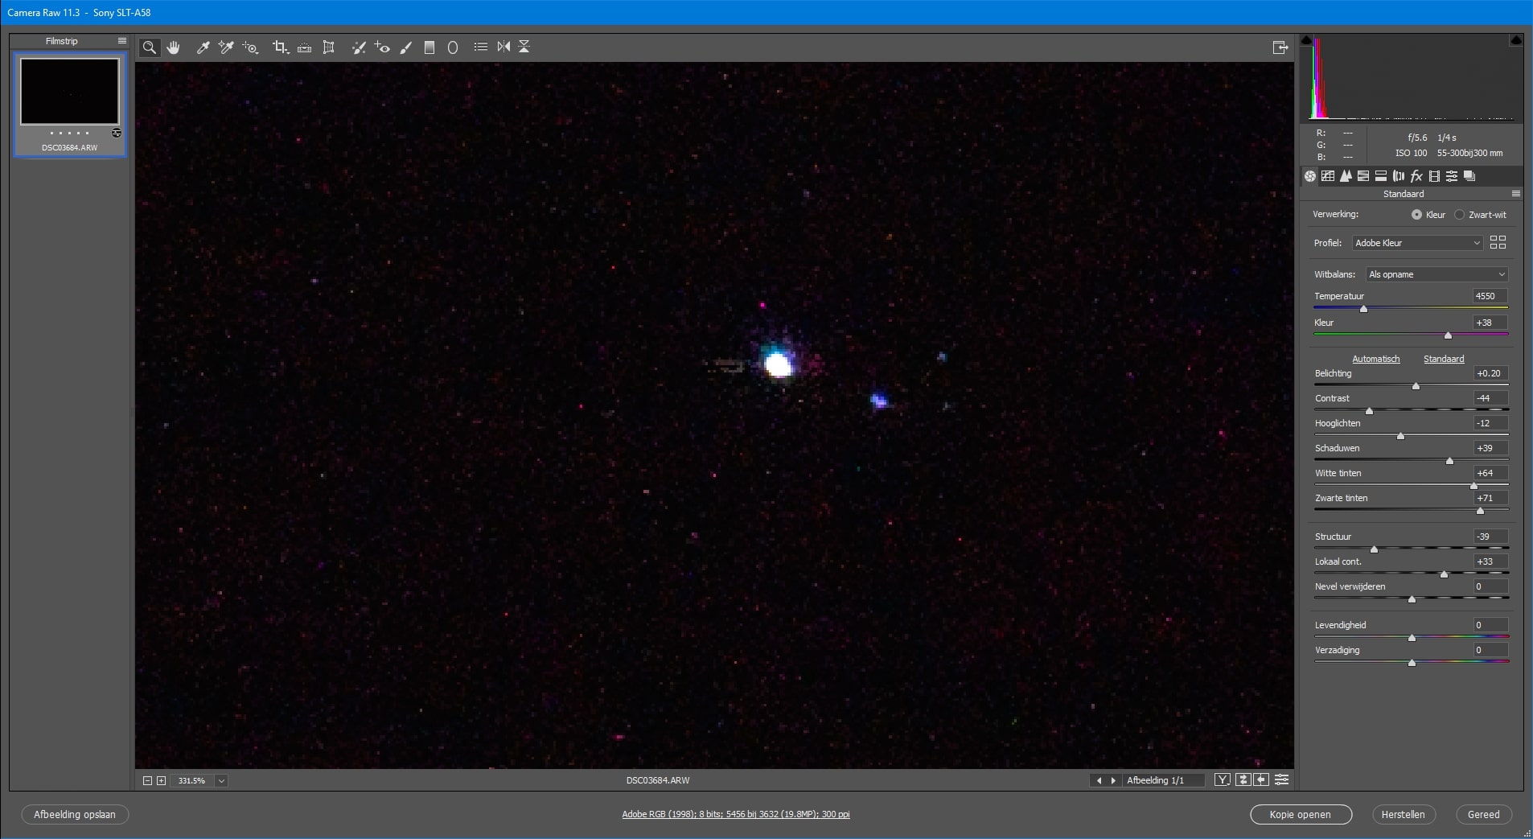Click the Kopie openen button
Viewport: 1533px width, 839px height.
1300,814
